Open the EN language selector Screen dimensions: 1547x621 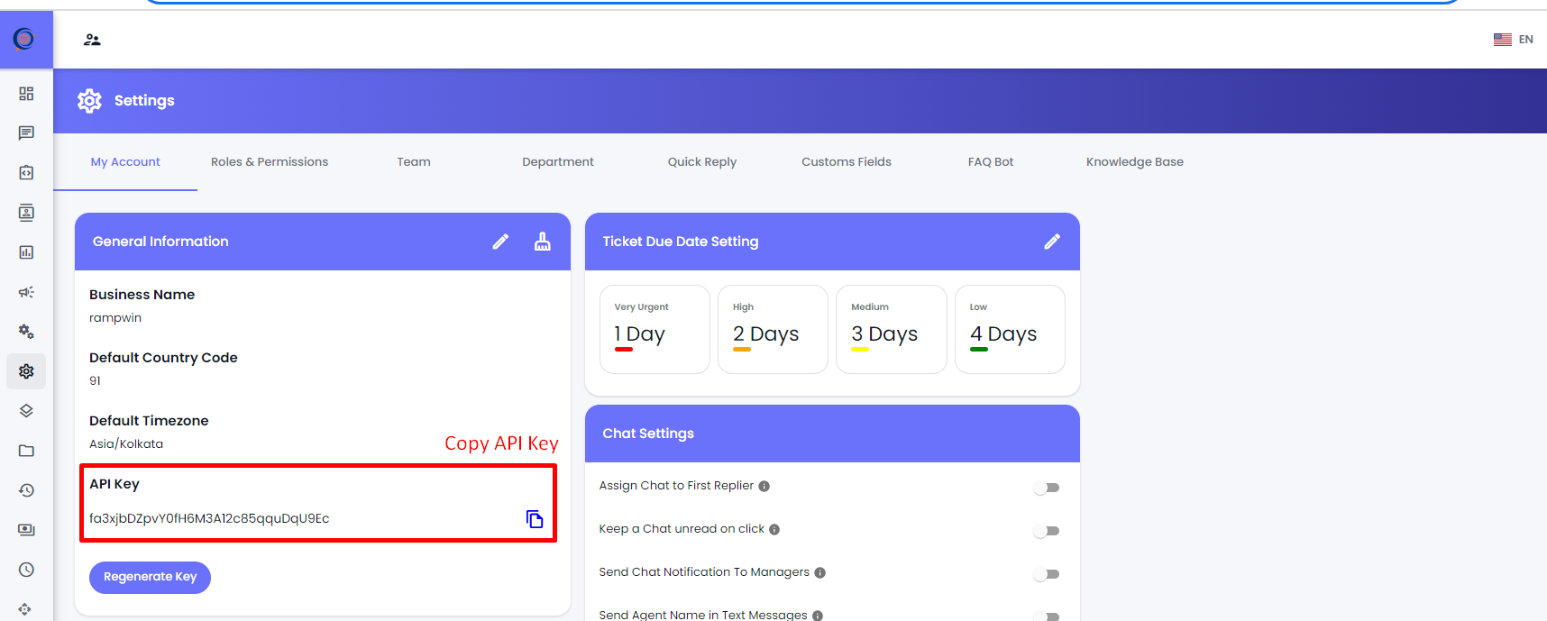(x=1514, y=40)
